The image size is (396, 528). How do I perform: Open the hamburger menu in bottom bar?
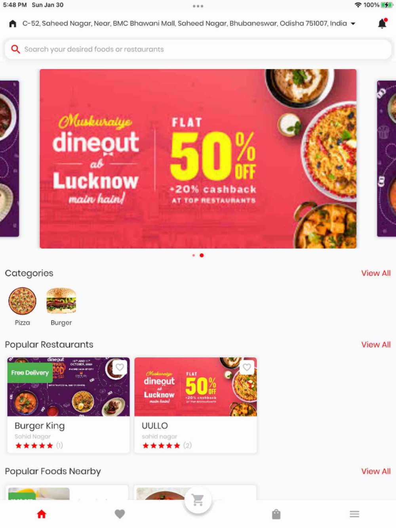354,514
